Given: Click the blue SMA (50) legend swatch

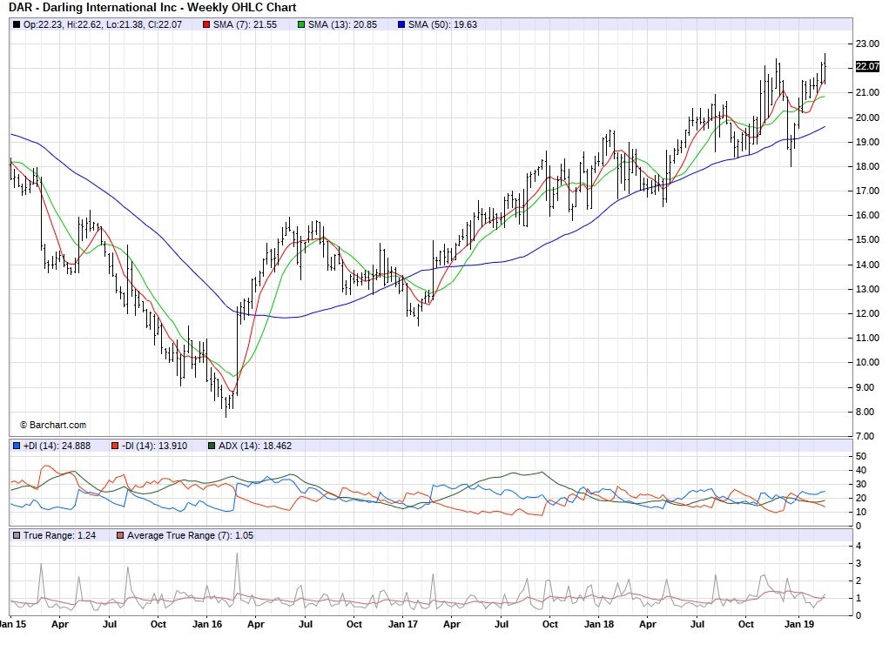Looking at the screenshot, I should click(401, 25).
